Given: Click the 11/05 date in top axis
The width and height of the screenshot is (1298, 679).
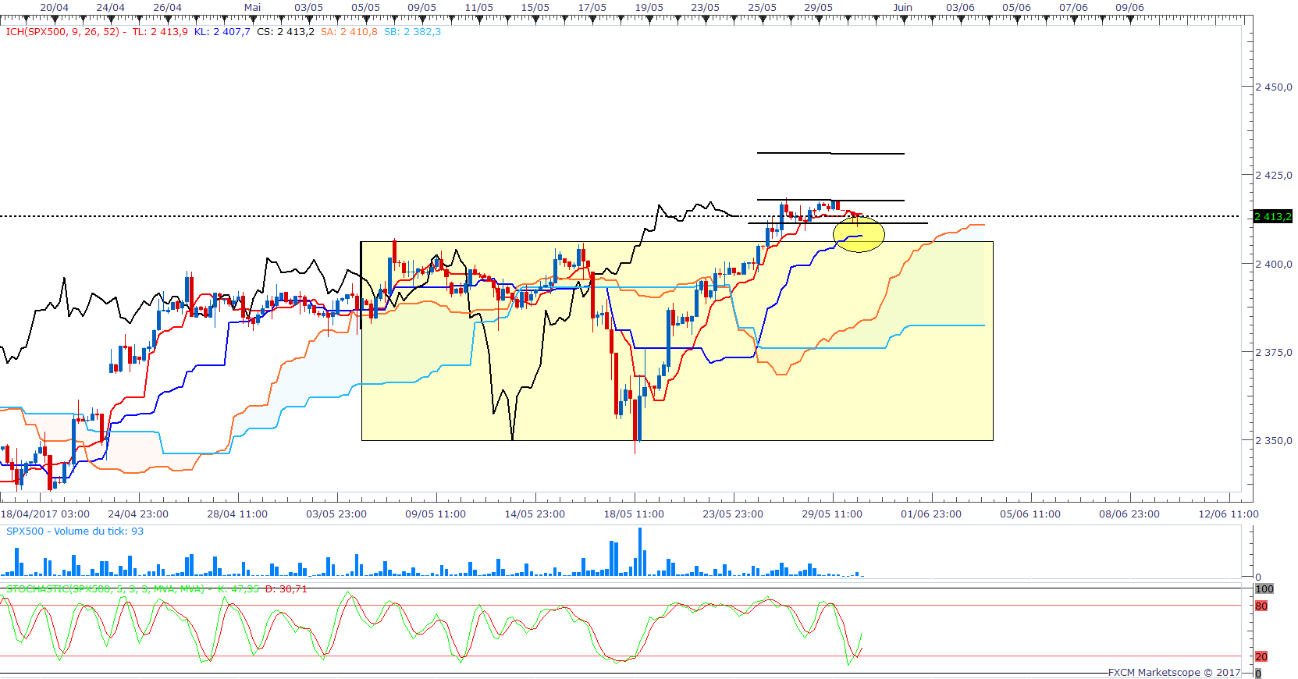Looking at the screenshot, I should 478,8.
